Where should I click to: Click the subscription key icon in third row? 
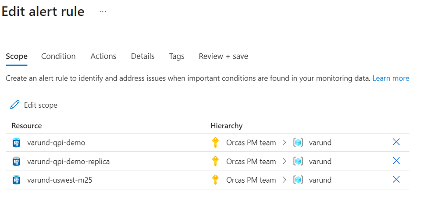point(215,180)
